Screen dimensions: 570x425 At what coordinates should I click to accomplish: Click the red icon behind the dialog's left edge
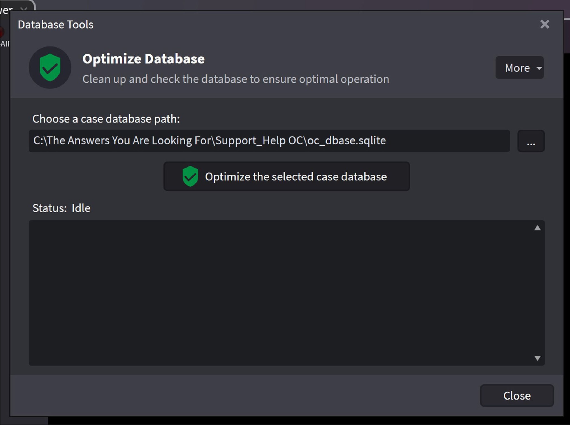click(x=2, y=32)
